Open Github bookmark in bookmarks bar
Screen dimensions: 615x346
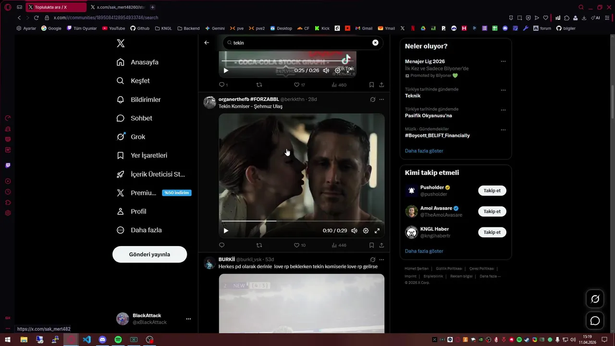click(x=140, y=28)
